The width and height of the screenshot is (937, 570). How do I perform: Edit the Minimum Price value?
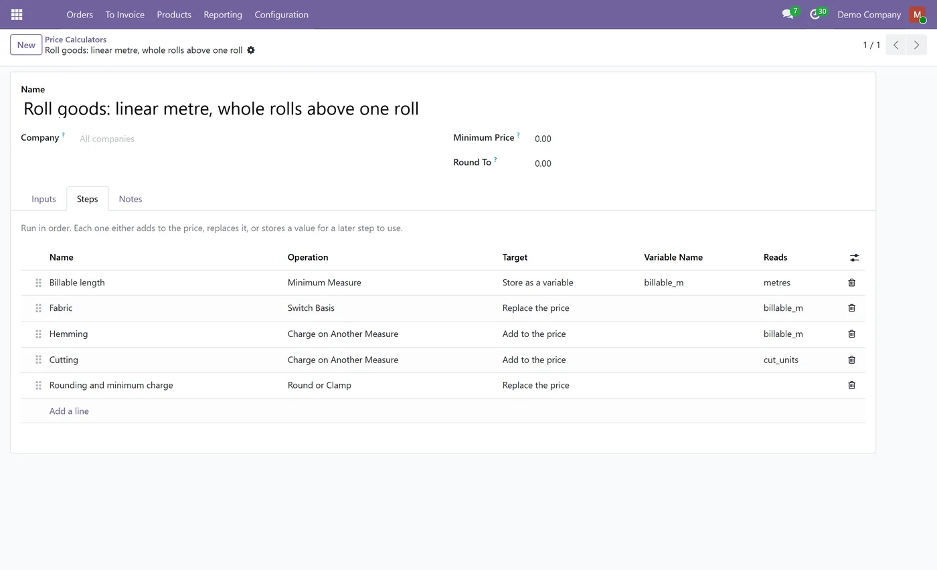[x=699, y=139]
